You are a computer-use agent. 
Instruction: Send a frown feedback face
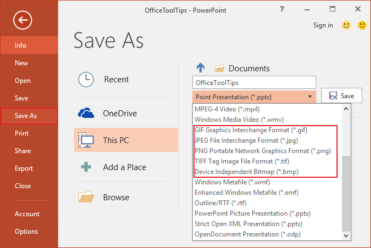(362, 25)
